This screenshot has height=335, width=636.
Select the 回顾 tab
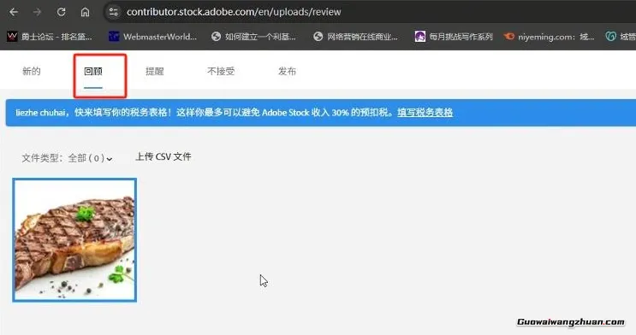pos(93,71)
